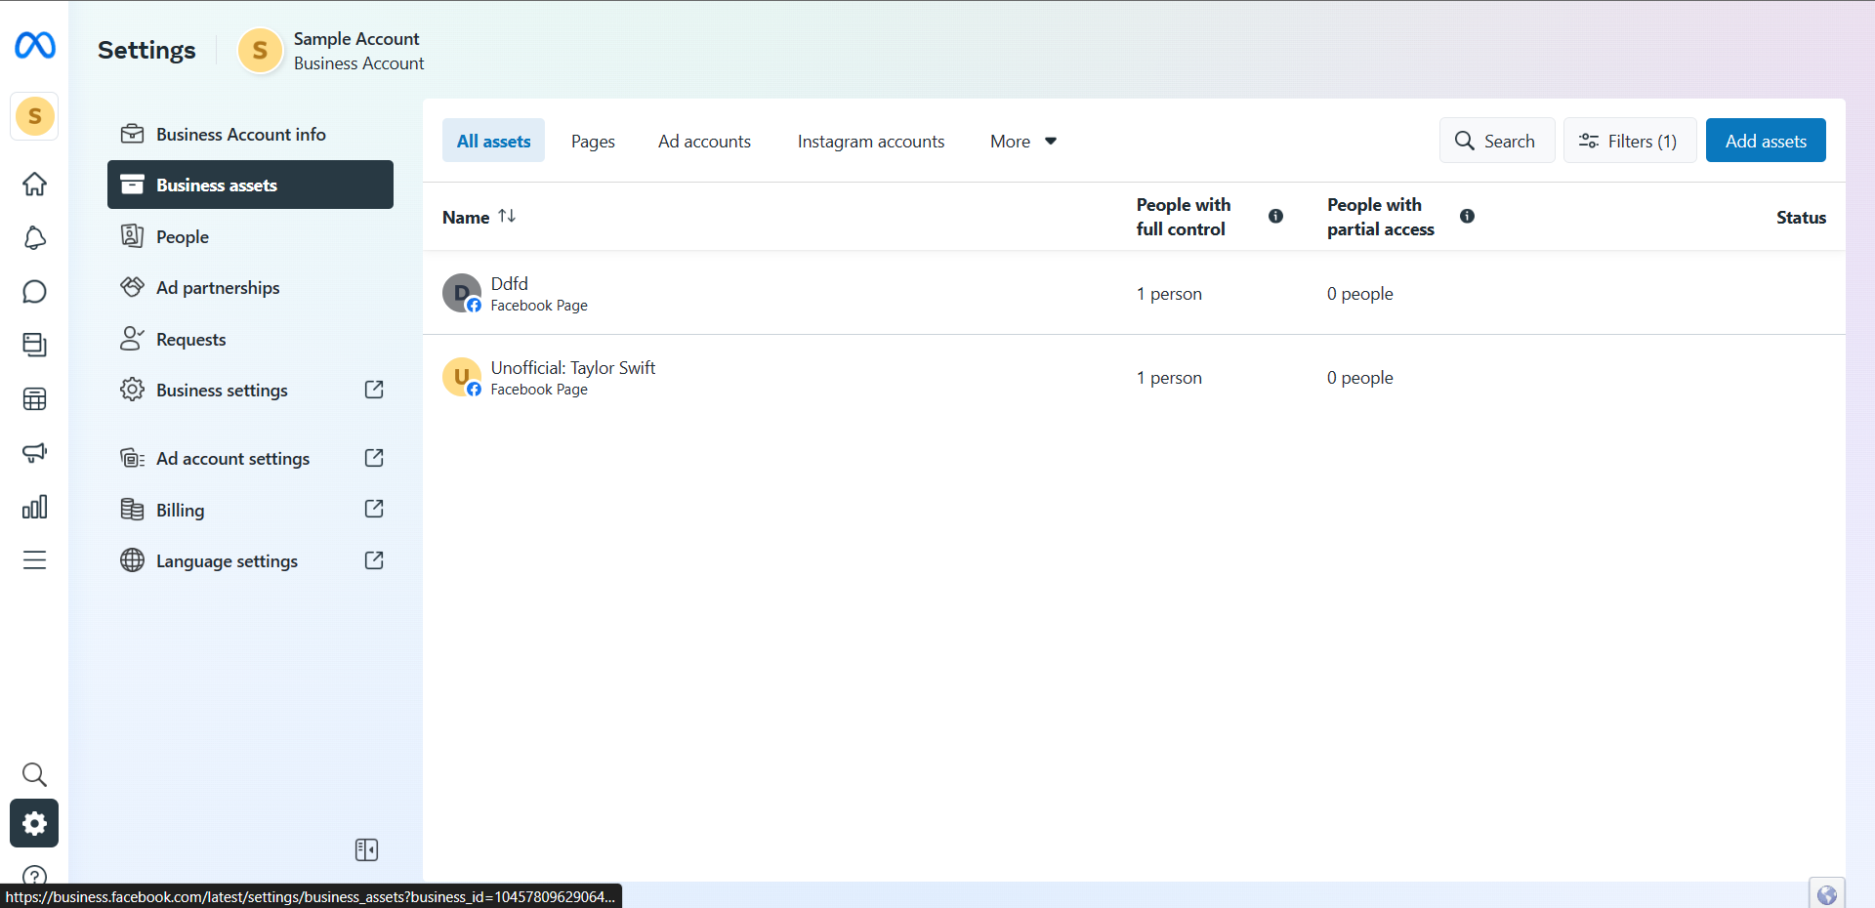Open the Sample Account avatar in left rail
The width and height of the screenshot is (1875, 908).
coord(34,116)
